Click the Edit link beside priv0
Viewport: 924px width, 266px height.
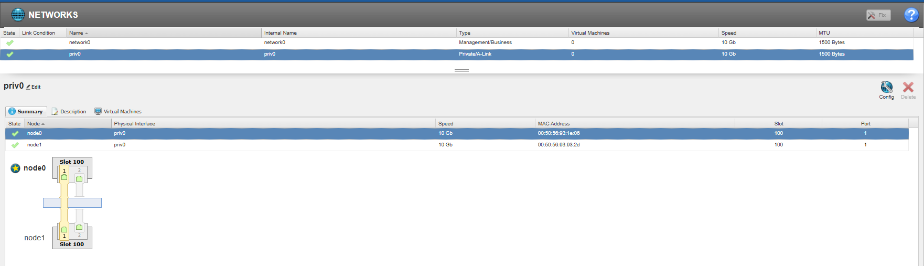click(34, 87)
